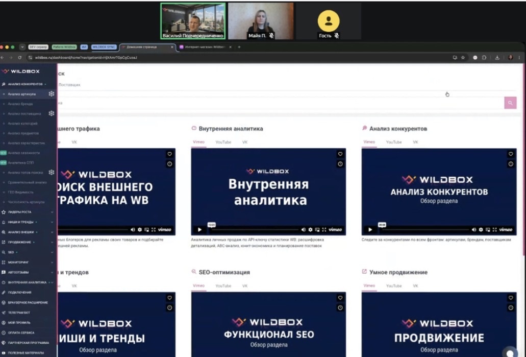
Task: Like the Внутренняя аналитика video (heart icon)
Action: point(340,154)
